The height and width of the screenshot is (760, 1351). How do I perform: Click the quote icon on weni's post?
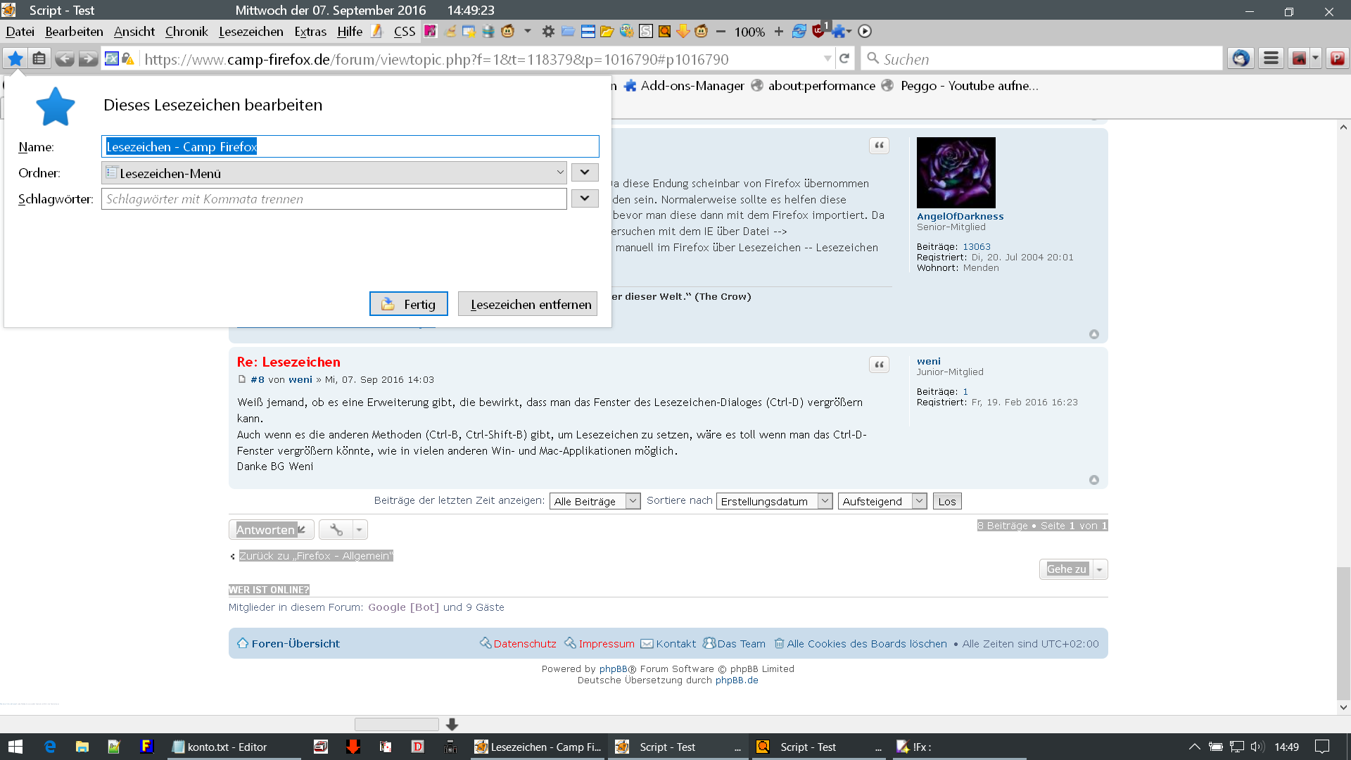point(879,365)
